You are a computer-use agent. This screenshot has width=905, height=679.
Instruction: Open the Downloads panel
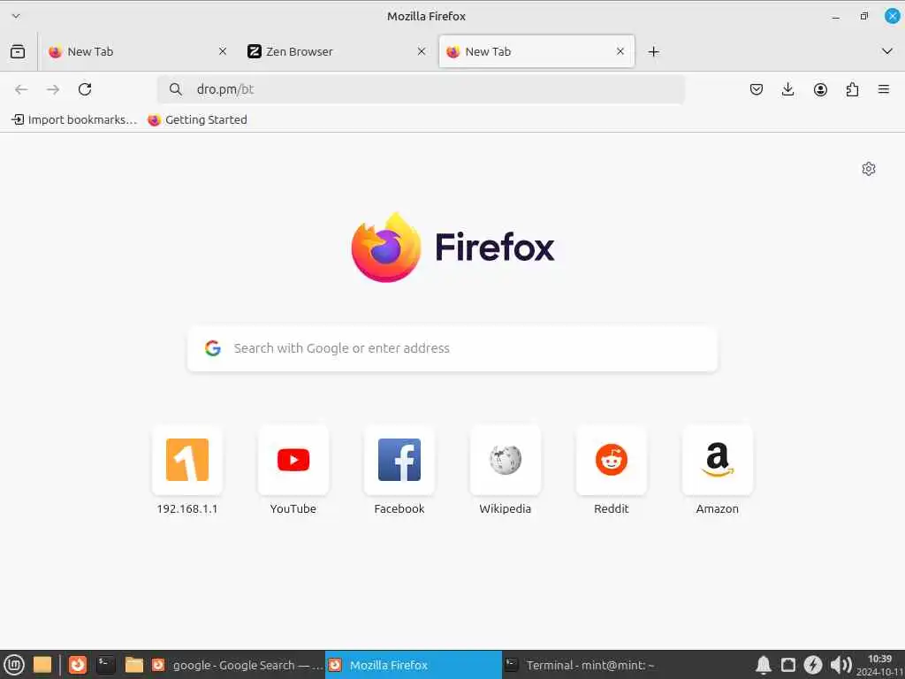pos(787,89)
